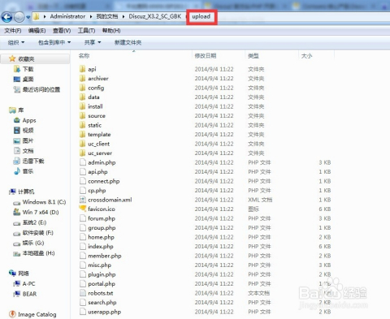The height and width of the screenshot is (319, 390).
Task: Select the 网络 network icon
Action: point(12,274)
